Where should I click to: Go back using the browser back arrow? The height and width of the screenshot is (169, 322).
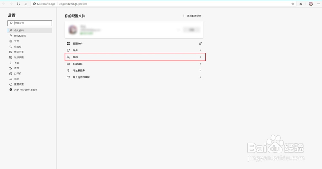[x=4, y=4]
